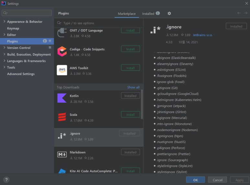Click the plugin search magnifier icon
The image size is (250, 185).
pos(59,23)
